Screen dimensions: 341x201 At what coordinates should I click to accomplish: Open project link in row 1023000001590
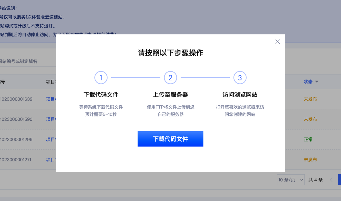(x=51, y=119)
